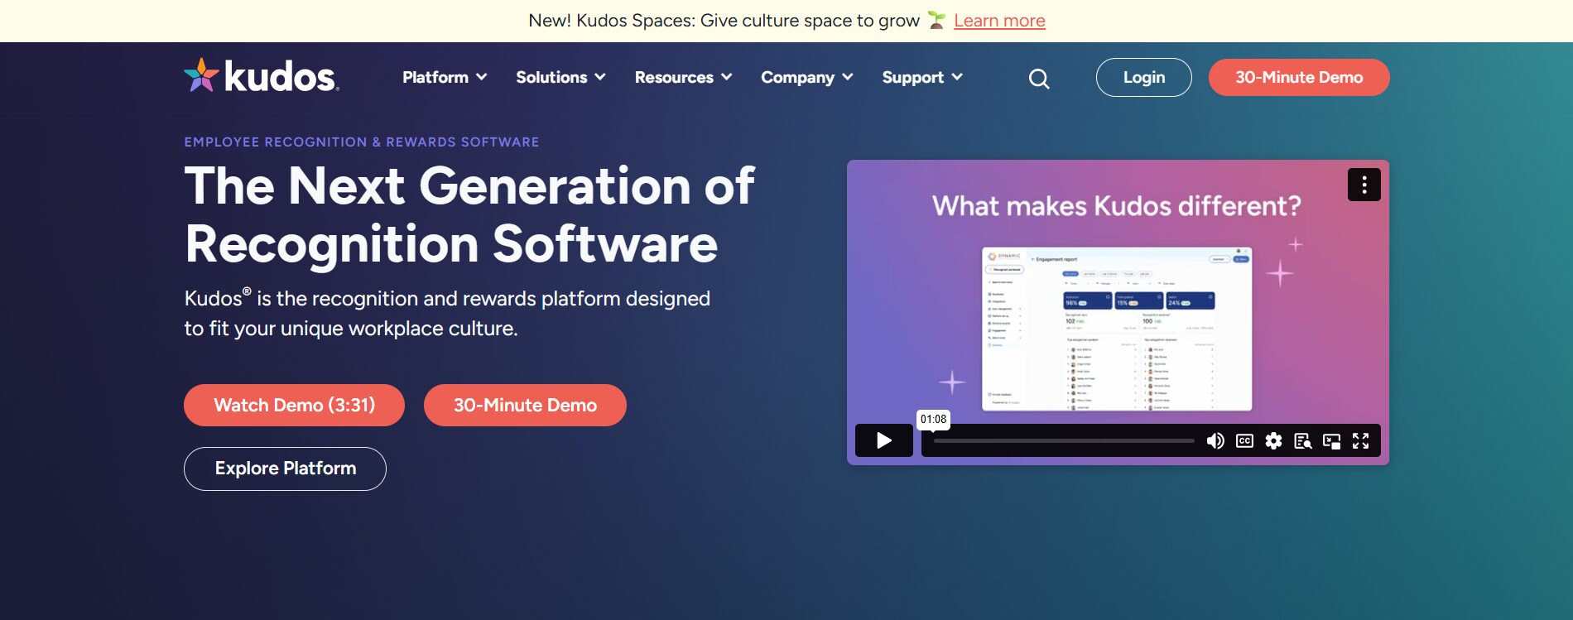
Task: Follow the Learn more link in the banner
Action: (x=999, y=21)
